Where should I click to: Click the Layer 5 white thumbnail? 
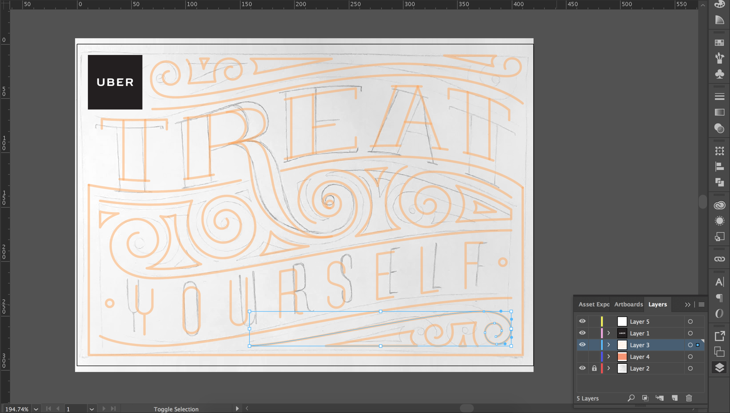tap(622, 321)
